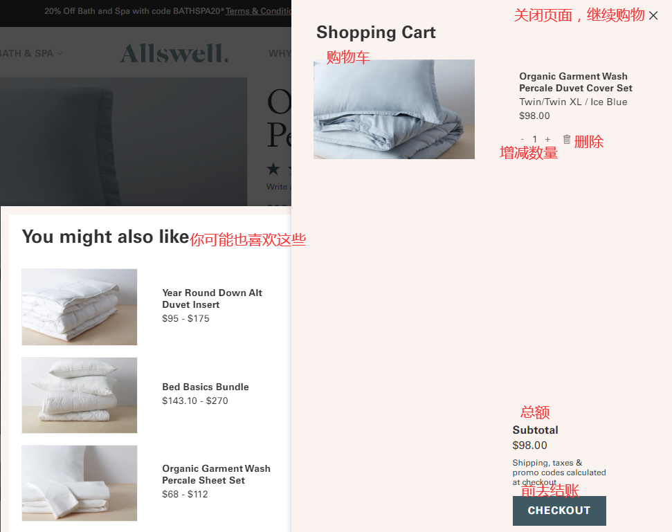Screen dimensions: 672x532
Task: Open Percale Sheet Set product image
Action: [x=80, y=483]
